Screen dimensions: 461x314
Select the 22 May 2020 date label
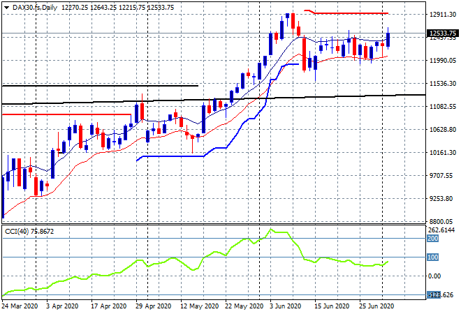[x=244, y=306]
